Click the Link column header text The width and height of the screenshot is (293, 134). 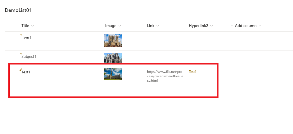tap(151, 26)
